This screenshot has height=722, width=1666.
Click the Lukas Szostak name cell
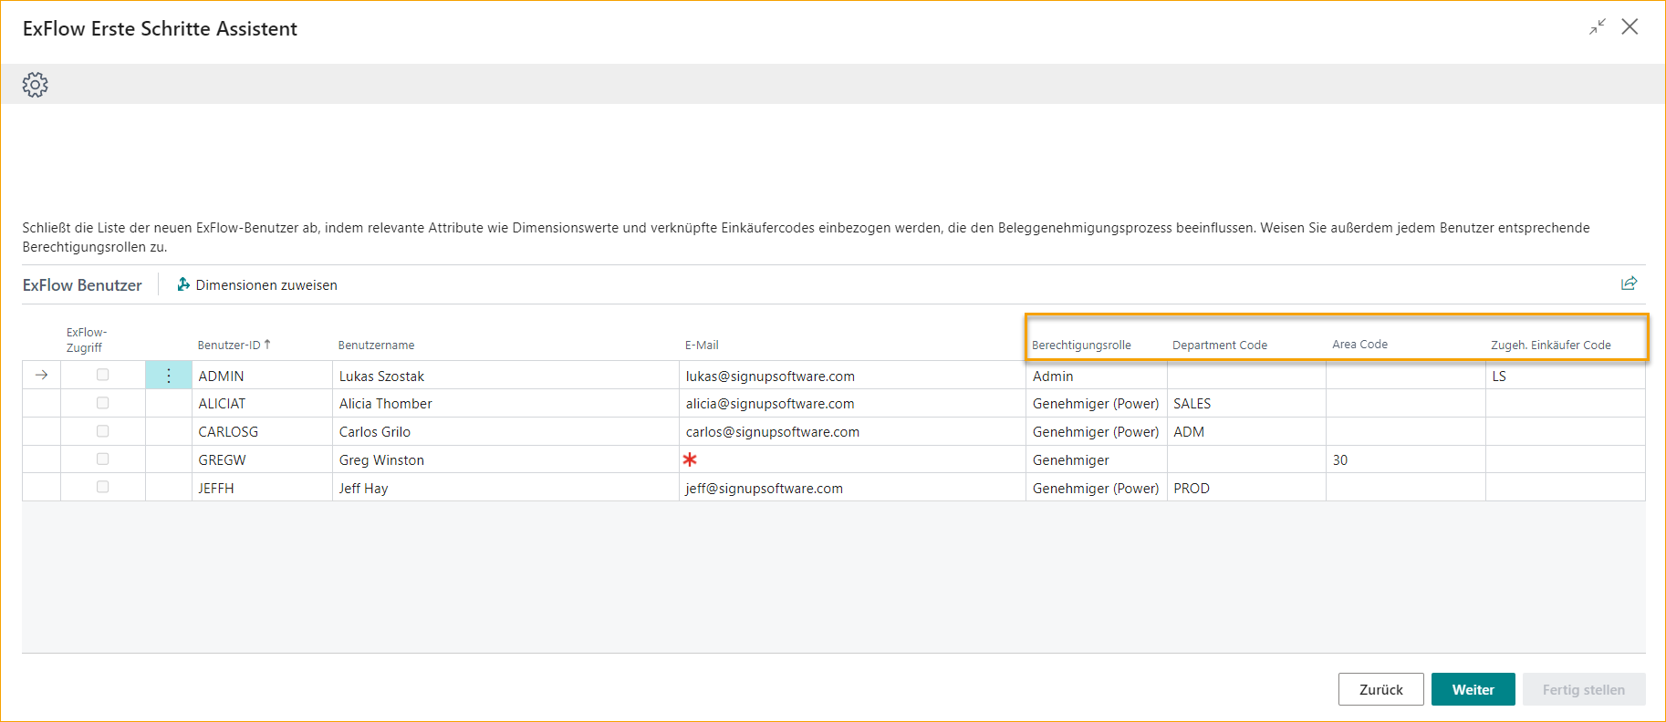point(505,376)
